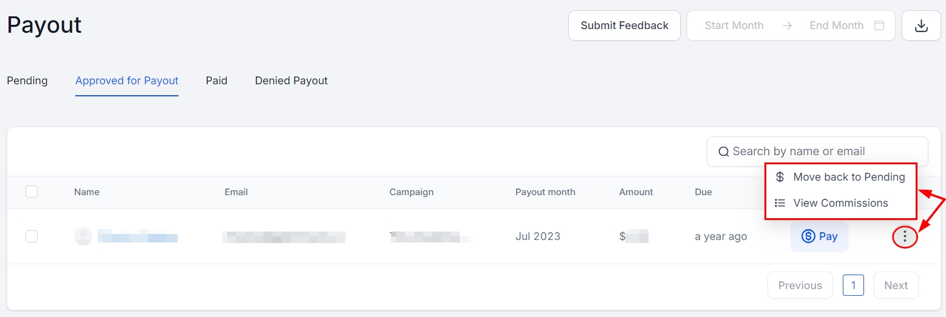946x317 pixels.
Task: Click the list icon beside View Commissions
Action: [780, 203]
